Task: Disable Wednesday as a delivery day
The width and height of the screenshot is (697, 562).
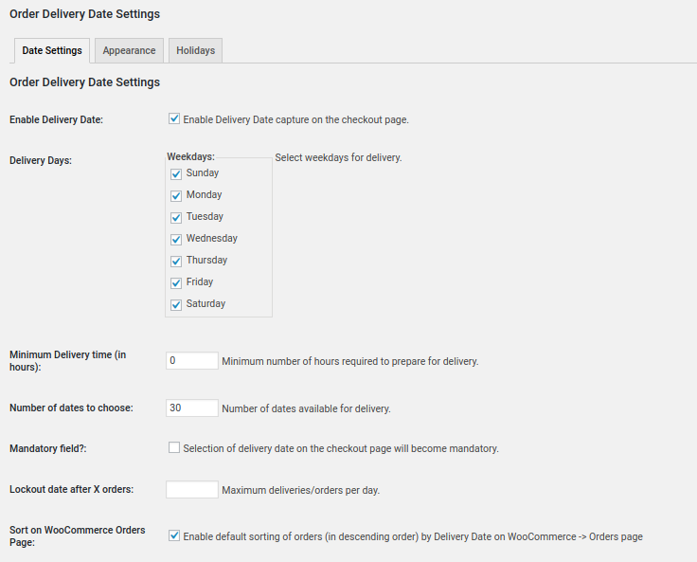Action: coord(176,240)
